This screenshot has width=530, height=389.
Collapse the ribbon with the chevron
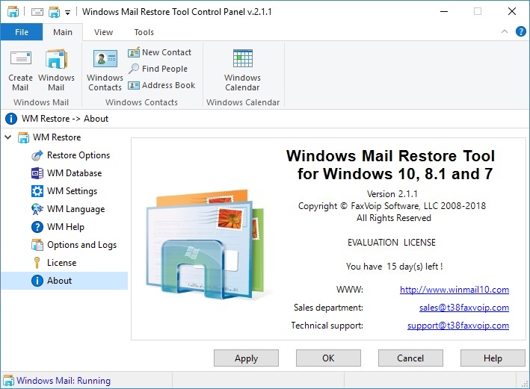point(505,32)
